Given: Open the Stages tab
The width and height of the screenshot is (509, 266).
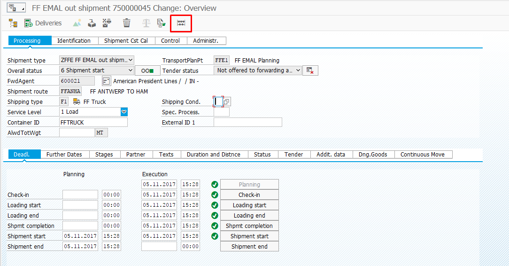Looking at the screenshot, I should pyautogui.click(x=104, y=154).
